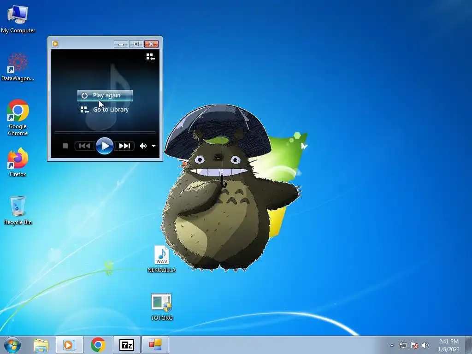
Task: Minimize the media player window
Action: tap(121, 44)
